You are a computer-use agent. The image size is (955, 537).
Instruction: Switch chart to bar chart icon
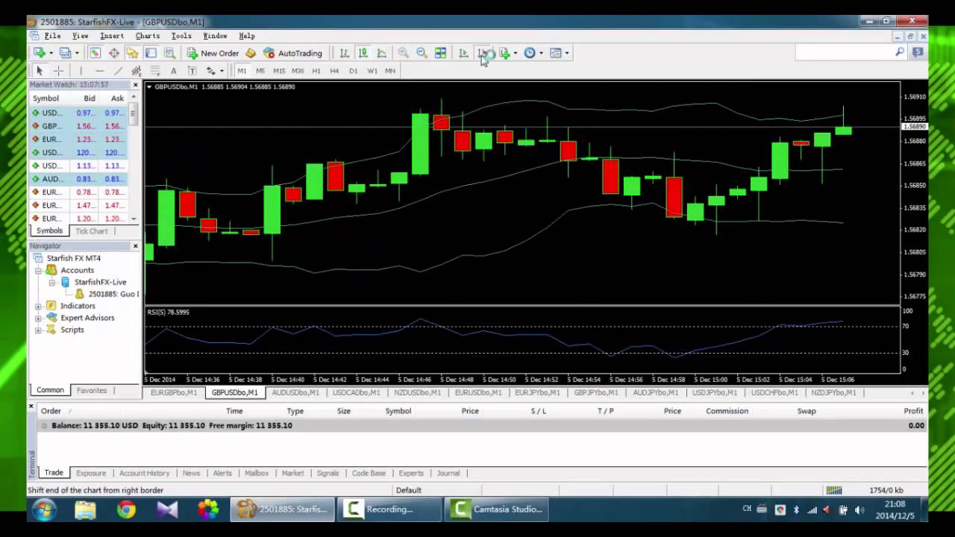tap(344, 53)
